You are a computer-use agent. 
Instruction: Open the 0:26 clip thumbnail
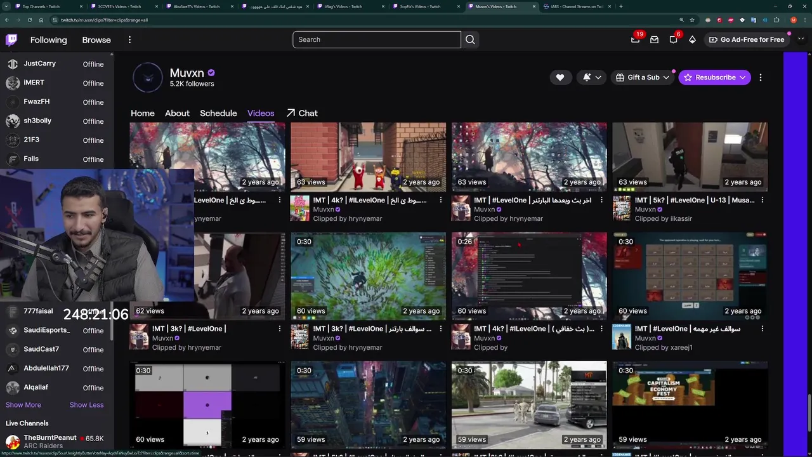(529, 276)
